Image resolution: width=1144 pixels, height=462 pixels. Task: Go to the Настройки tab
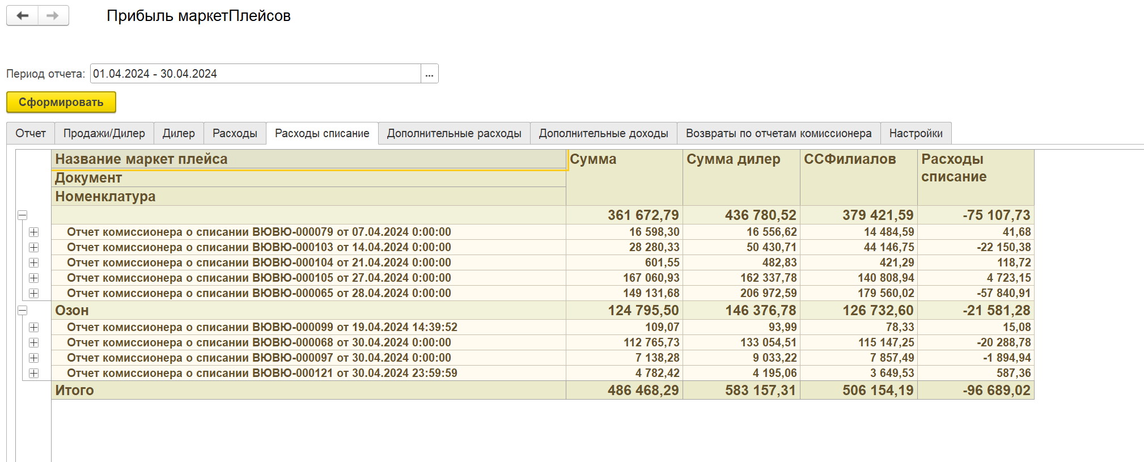(916, 133)
